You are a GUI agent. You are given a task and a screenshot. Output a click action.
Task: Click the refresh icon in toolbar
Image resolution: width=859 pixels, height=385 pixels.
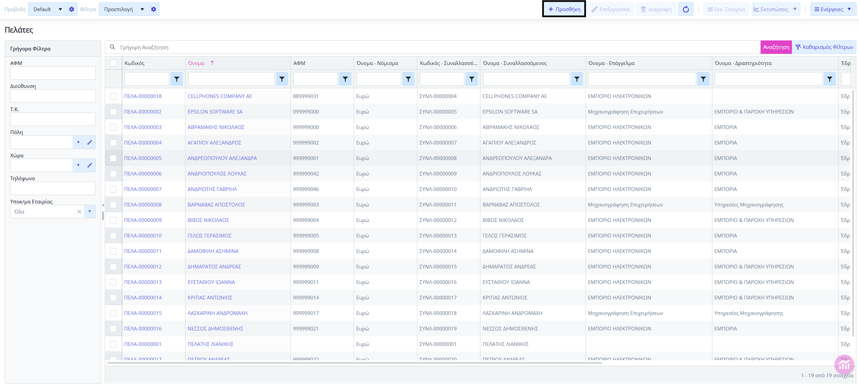pyautogui.click(x=686, y=9)
